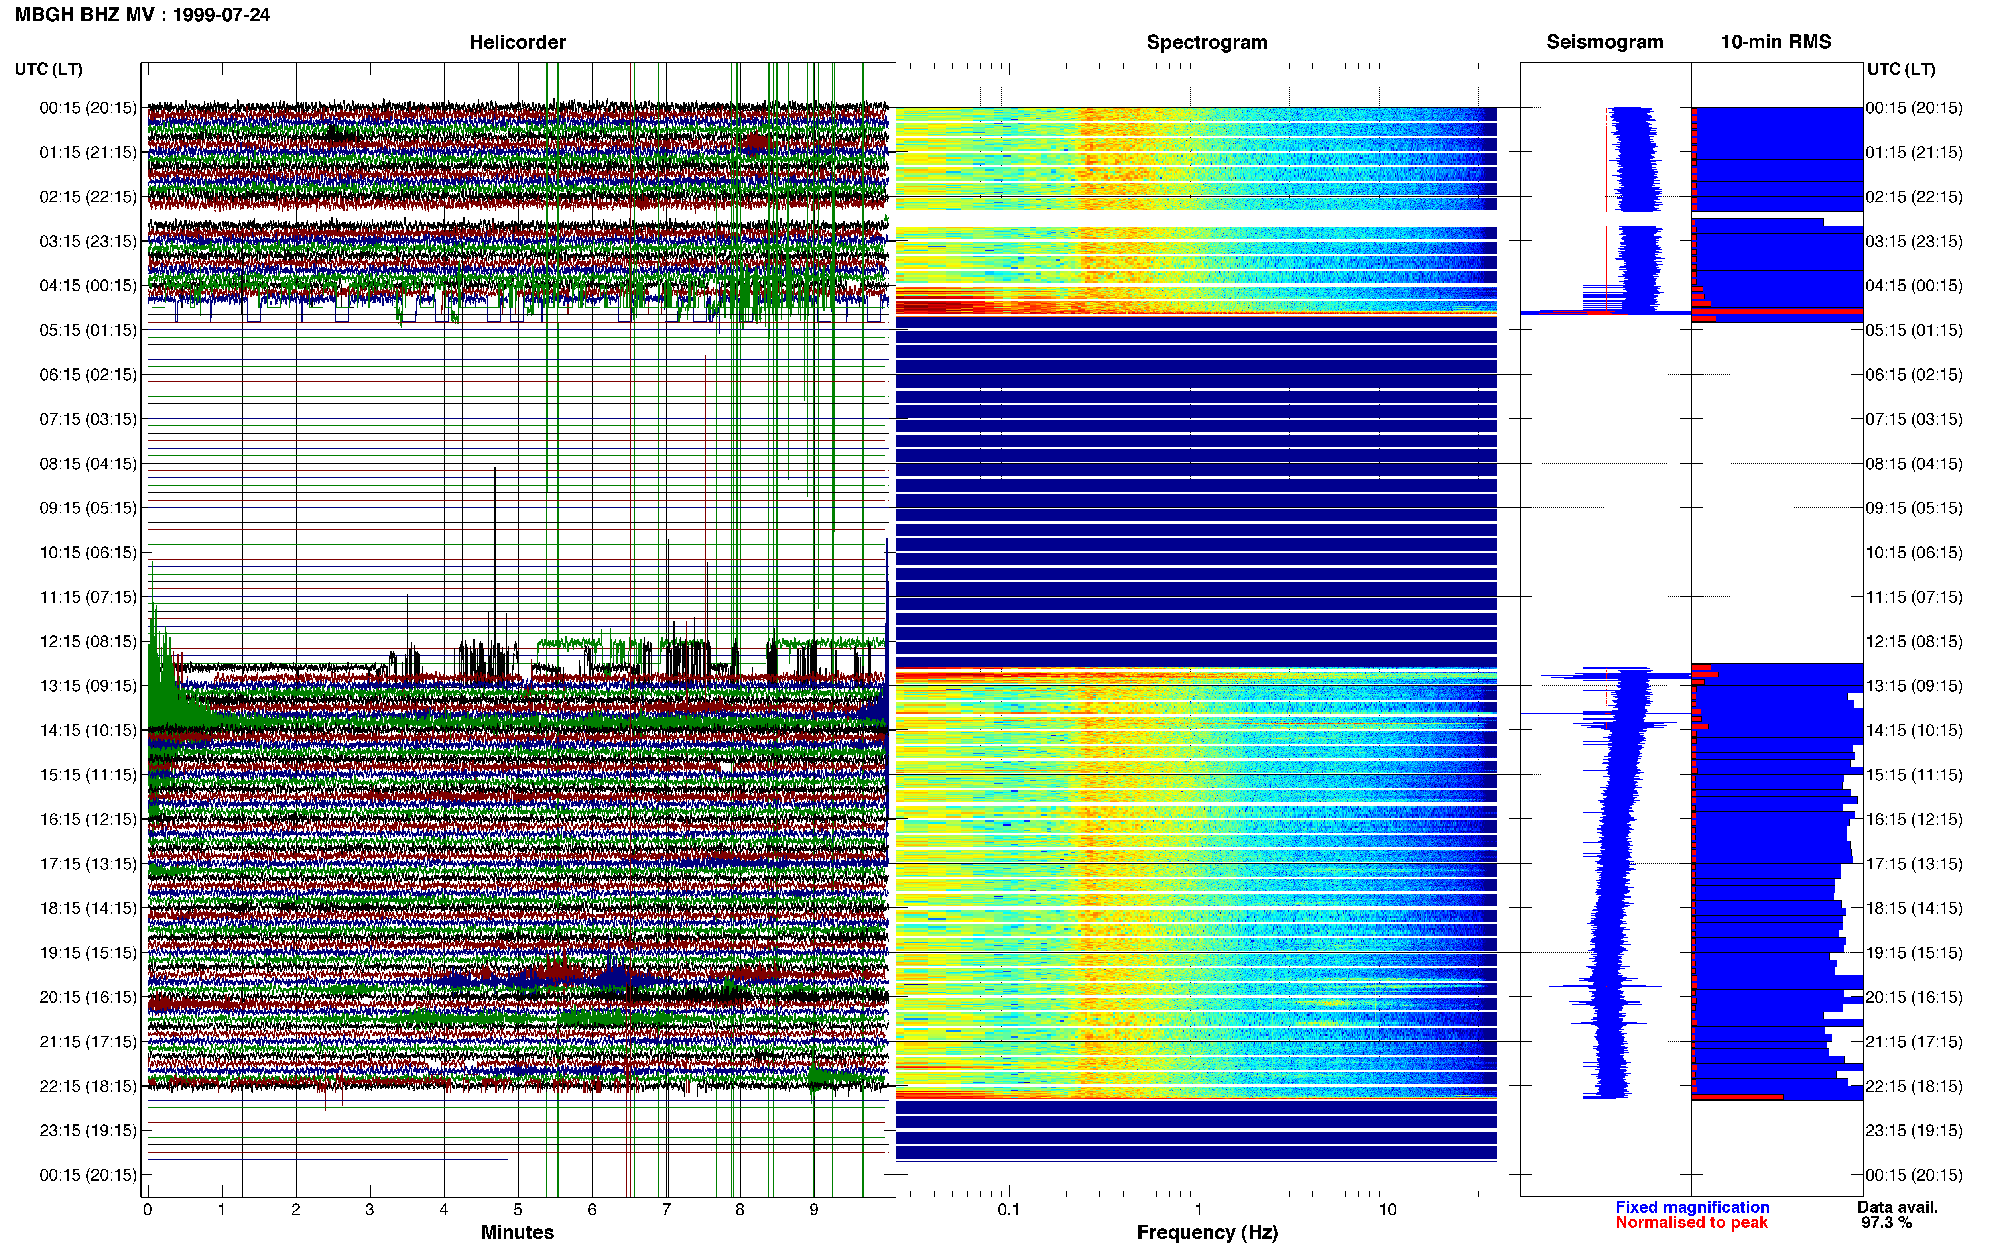Click the "3" tick on the Minutes axis
The image size is (2014, 1260).
[370, 1209]
